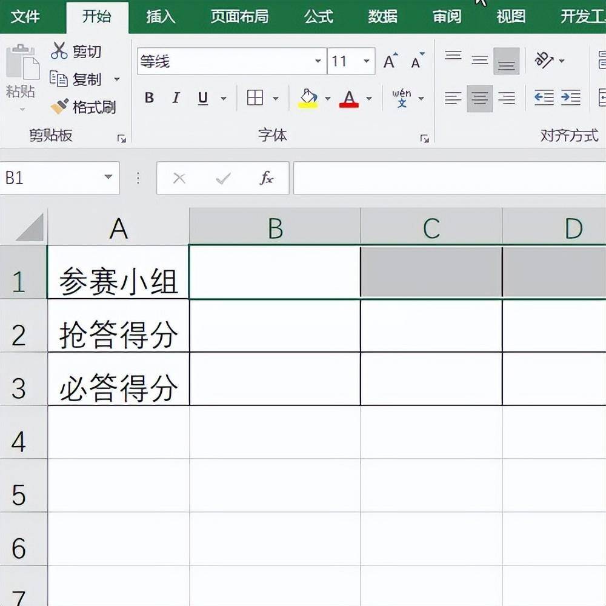Viewport: 606px width, 606px height.
Task: Open the 文件 (File) tab
Action: point(25,16)
